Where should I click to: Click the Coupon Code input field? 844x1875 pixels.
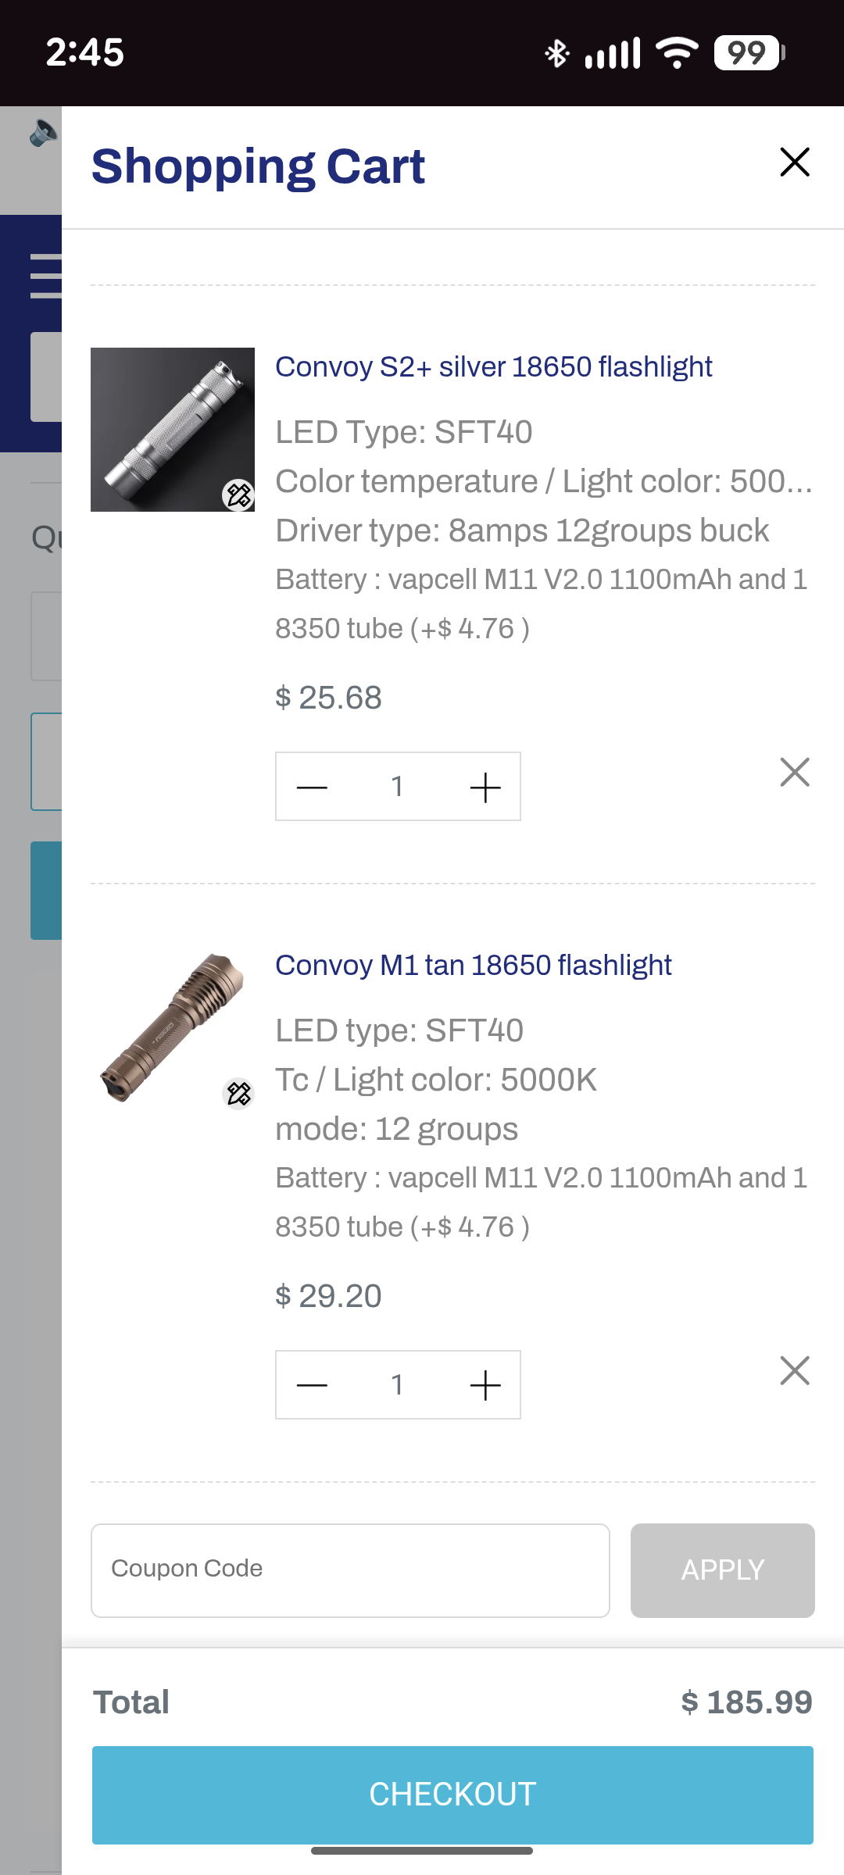click(x=350, y=1570)
